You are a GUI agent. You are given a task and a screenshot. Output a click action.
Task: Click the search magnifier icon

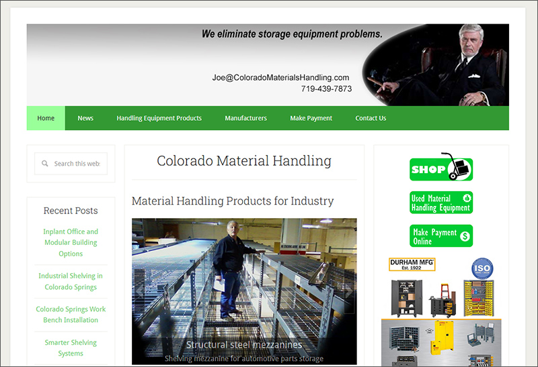coord(45,164)
